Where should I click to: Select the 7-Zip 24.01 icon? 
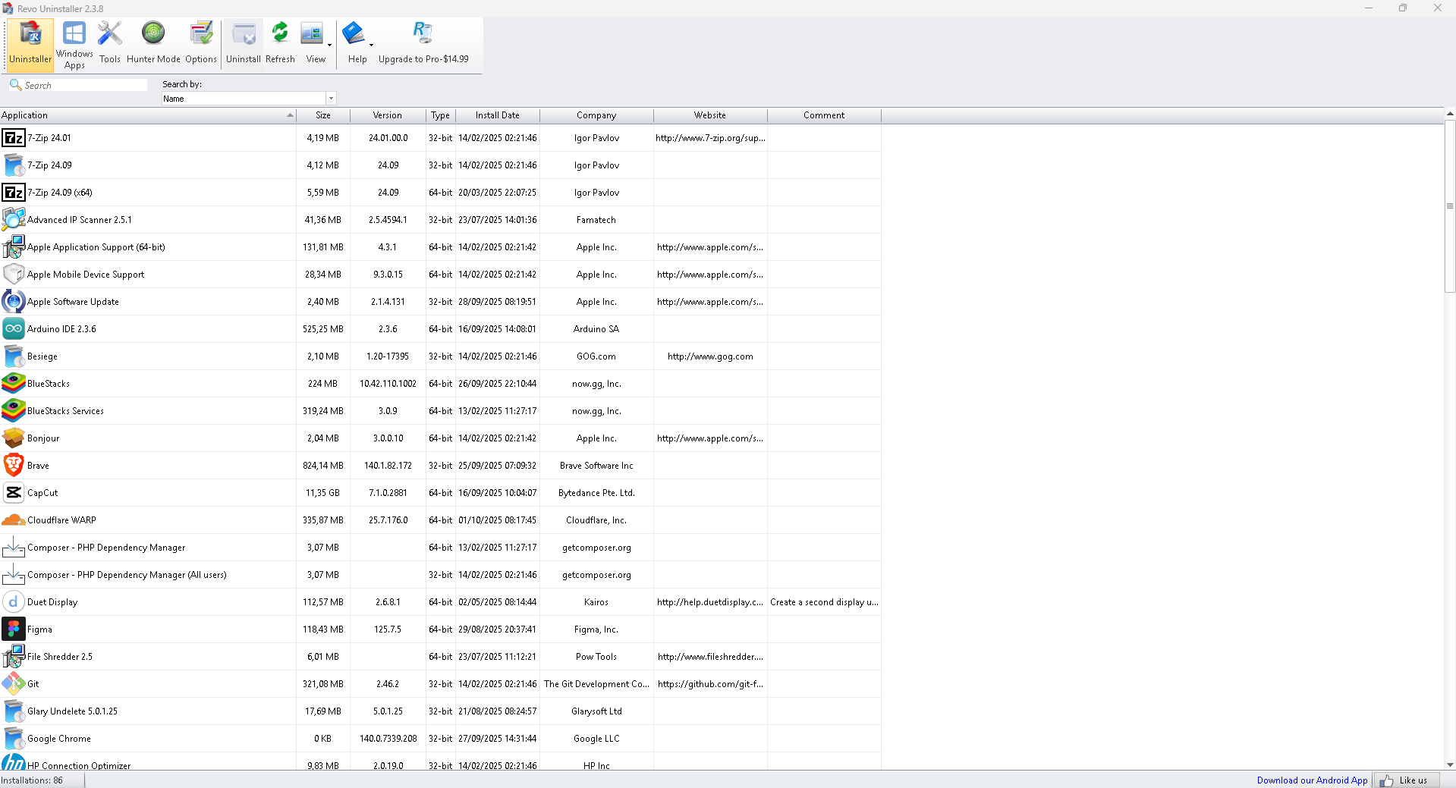coord(14,138)
